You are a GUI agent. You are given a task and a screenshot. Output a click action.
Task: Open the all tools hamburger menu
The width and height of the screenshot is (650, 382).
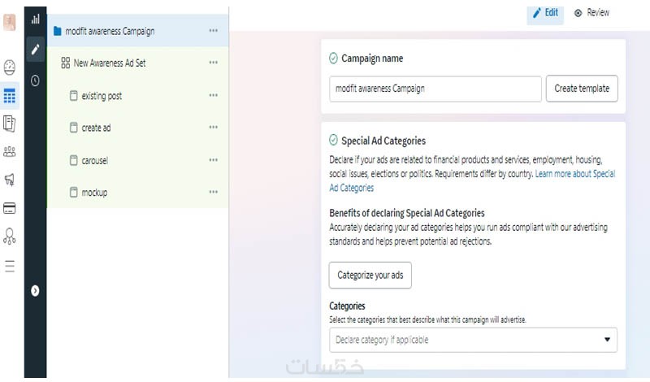click(x=10, y=266)
